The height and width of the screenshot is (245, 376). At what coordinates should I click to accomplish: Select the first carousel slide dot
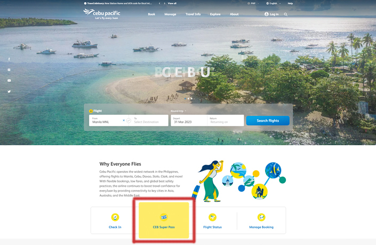[185, 99]
